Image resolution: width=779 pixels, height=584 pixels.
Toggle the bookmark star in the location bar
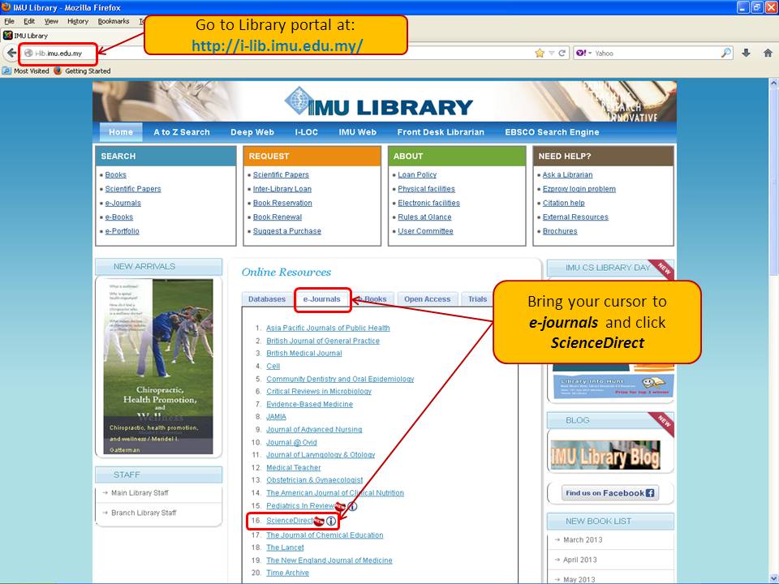539,52
